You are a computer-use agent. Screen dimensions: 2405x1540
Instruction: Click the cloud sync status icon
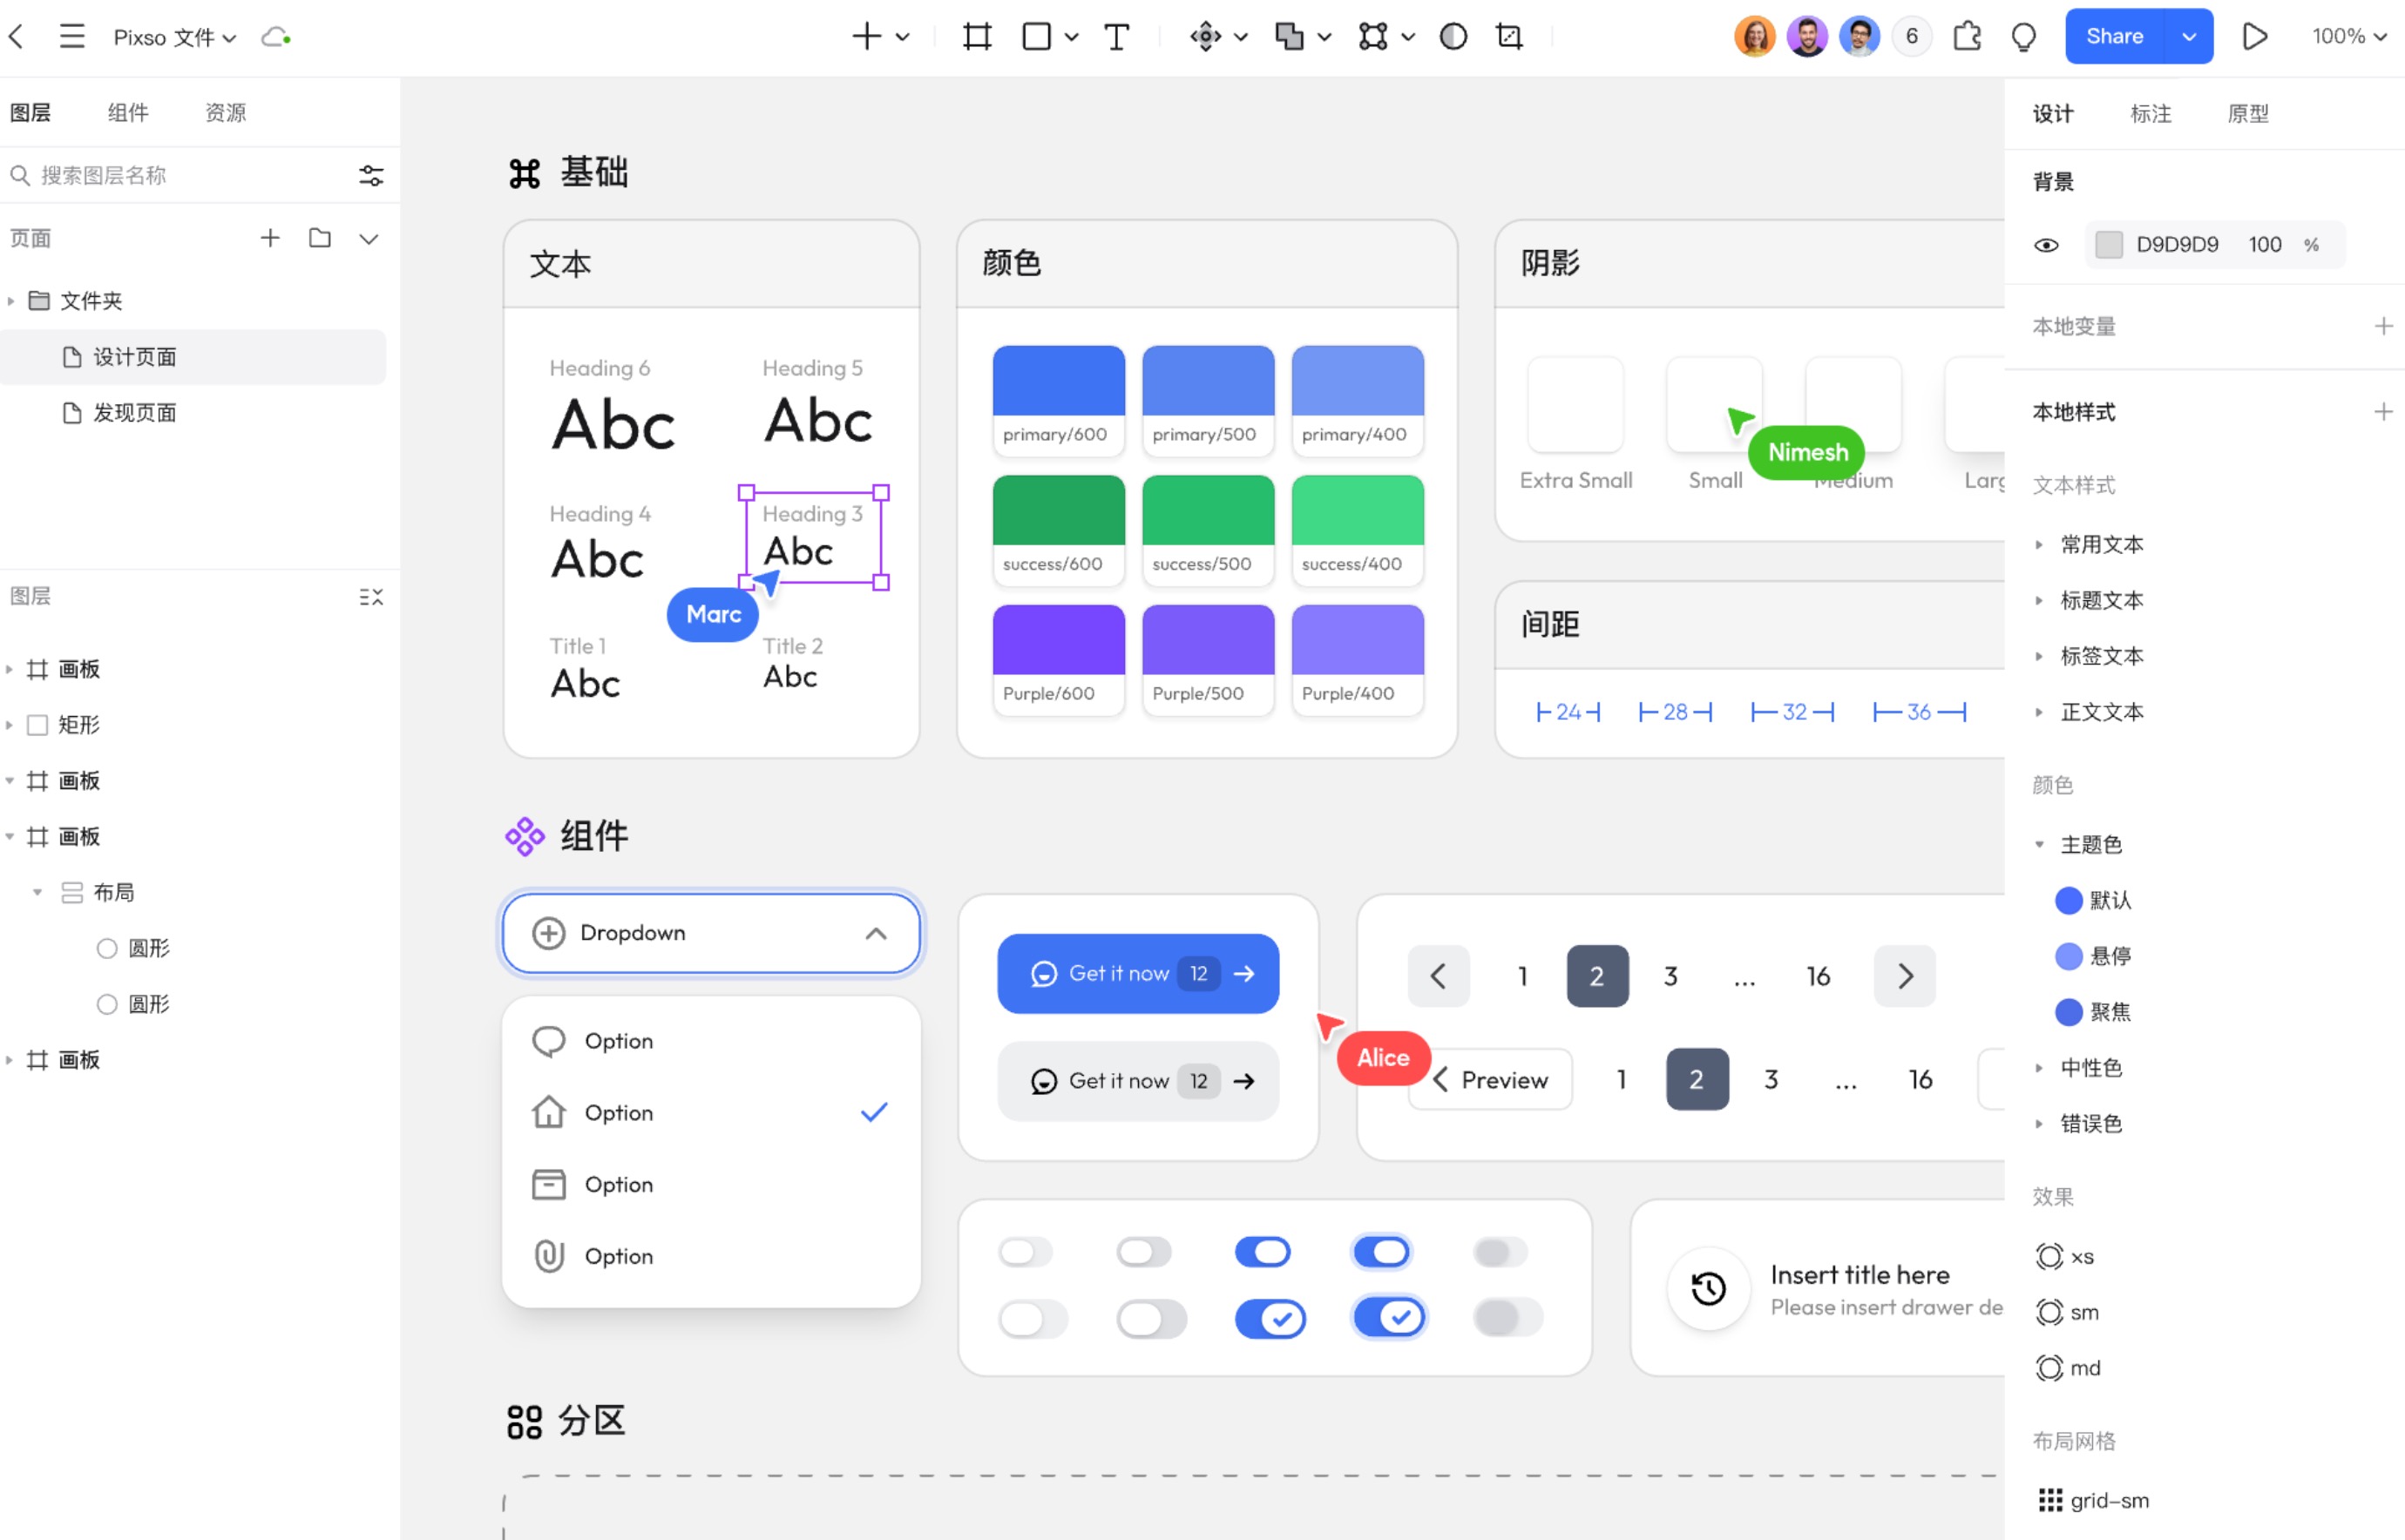[x=275, y=37]
